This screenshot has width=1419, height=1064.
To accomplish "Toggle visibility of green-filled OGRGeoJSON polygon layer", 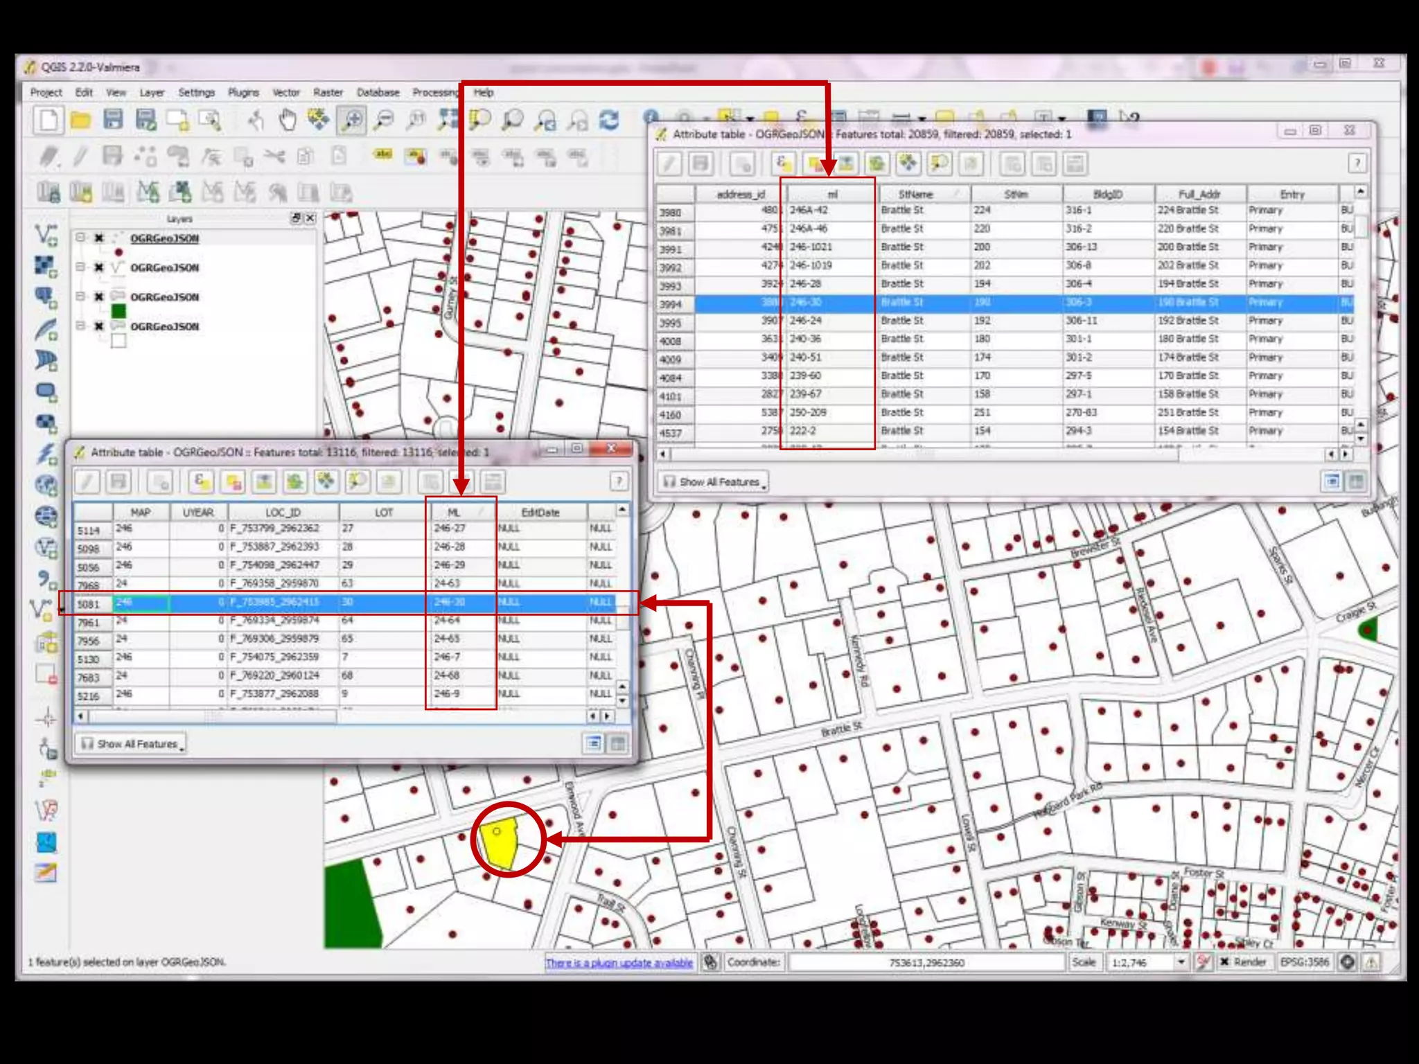I will pos(99,297).
